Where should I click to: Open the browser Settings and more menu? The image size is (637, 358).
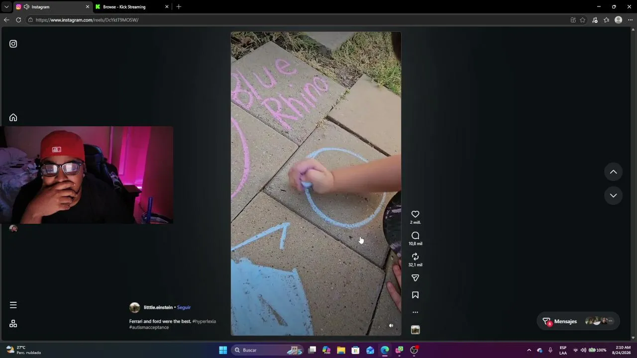coord(630,20)
